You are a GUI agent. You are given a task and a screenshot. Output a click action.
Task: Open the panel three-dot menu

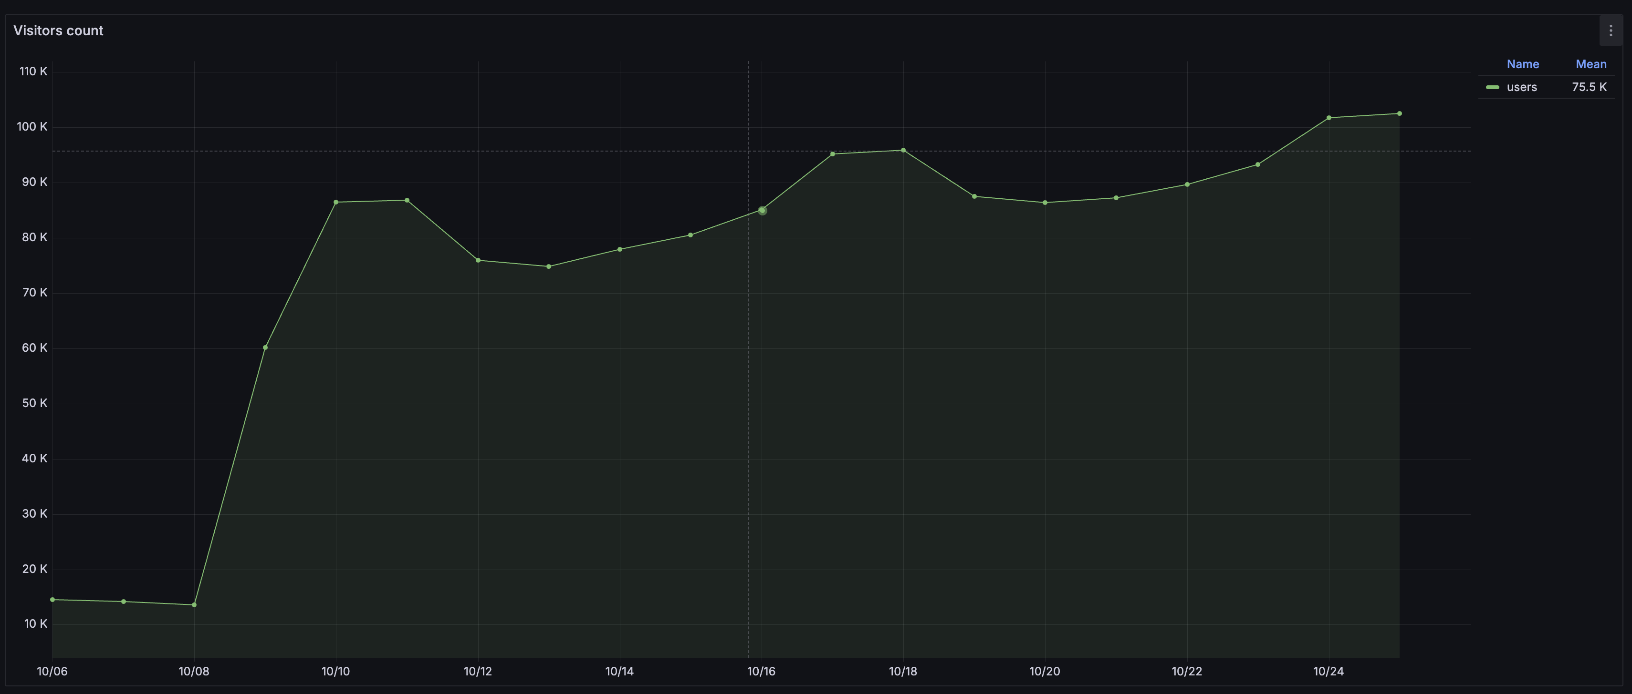point(1611,31)
